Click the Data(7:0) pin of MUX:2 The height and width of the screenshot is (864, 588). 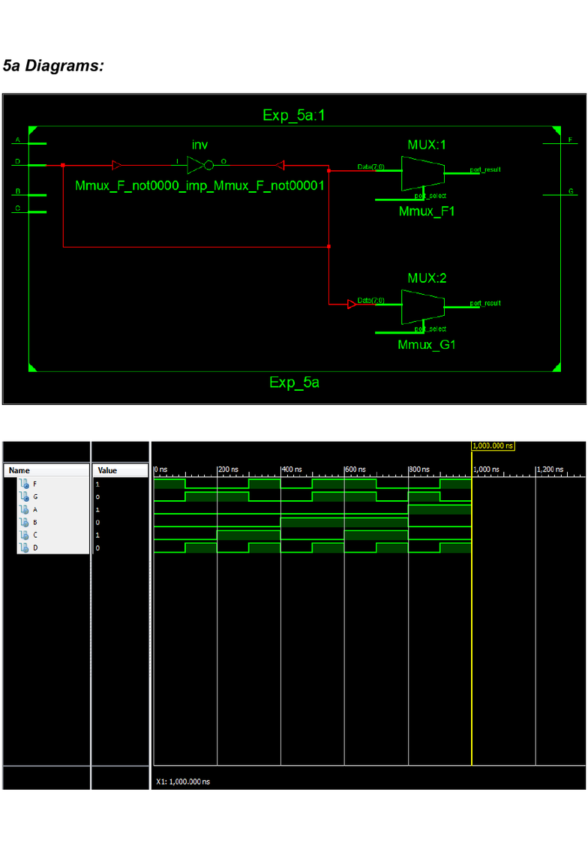click(371, 300)
